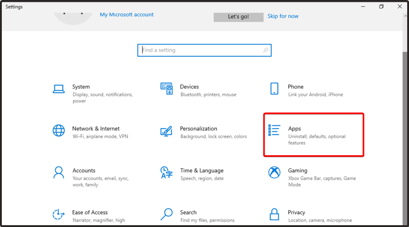Click the Search magnifier category icon

[166, 214]
